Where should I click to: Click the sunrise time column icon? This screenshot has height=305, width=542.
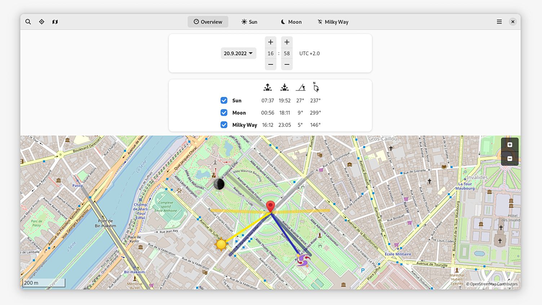[x=267, y=87]
